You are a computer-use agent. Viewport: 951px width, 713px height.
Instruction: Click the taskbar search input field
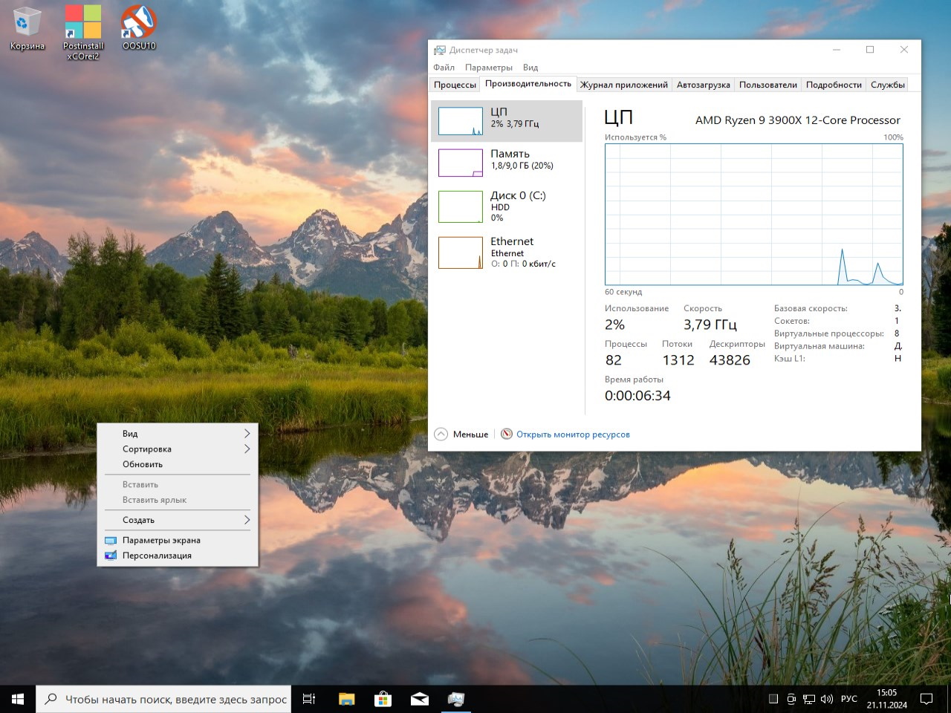tap(175, 699)
